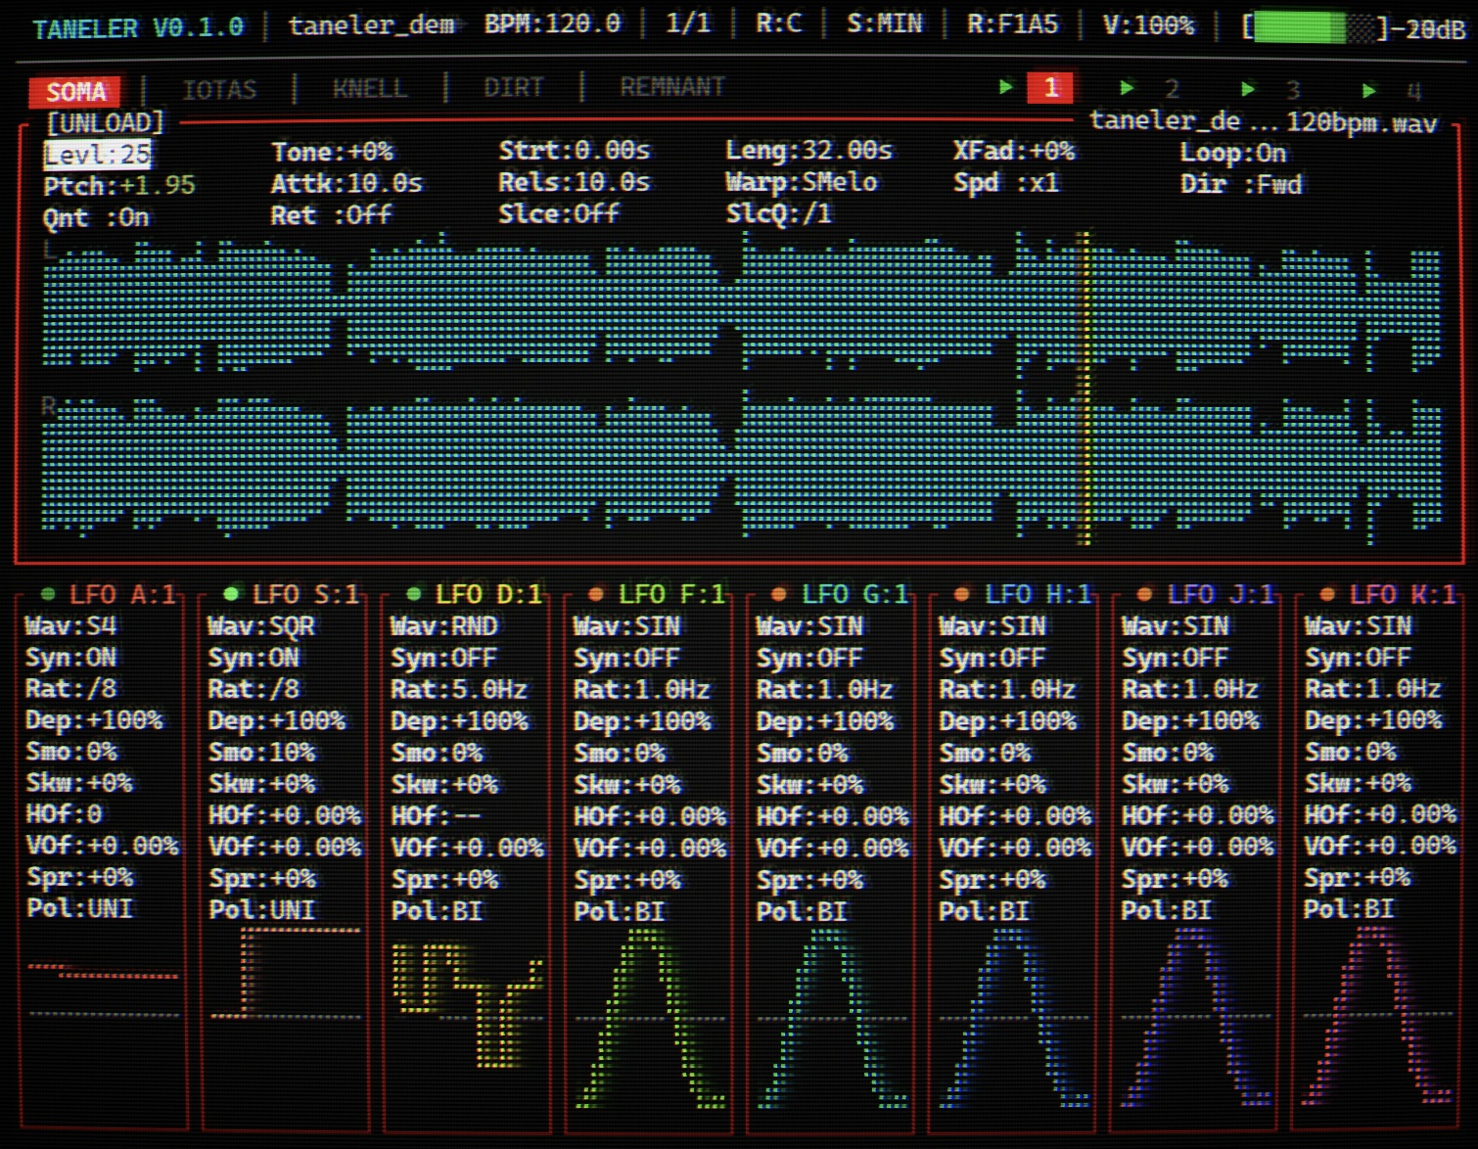Change the Wav:SQR waveform in LFO S
Screen dimensions: 1478x1149
pyautogui.click(x=261, y=626)
